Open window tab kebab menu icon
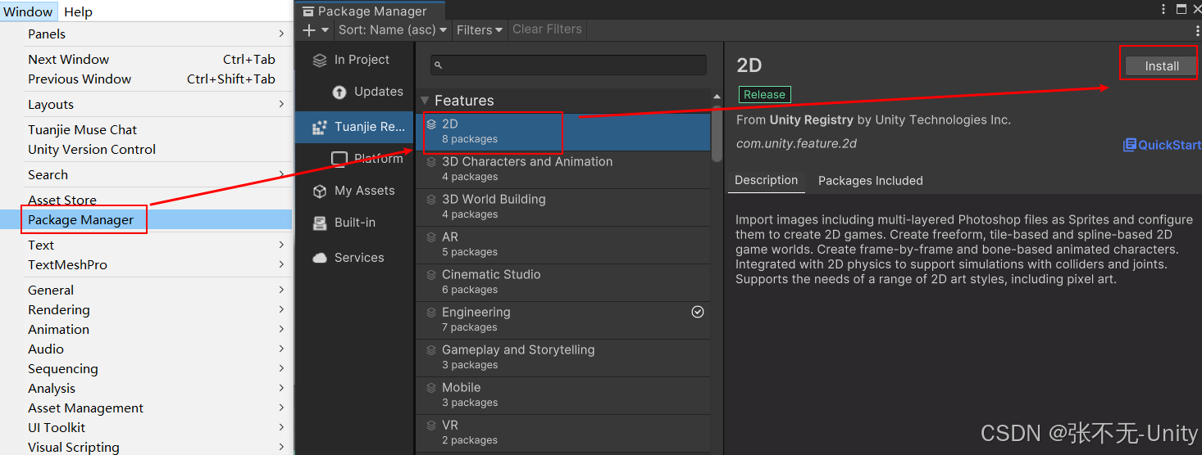This screenshot has height=455, width=1202. [x=1163, y=9]
